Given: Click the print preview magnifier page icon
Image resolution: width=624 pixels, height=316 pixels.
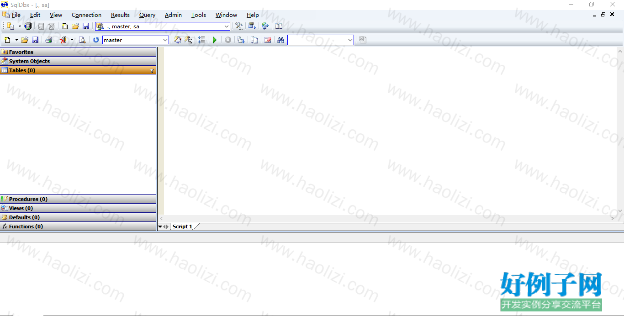Looking at the screenshot, I should point(82,40).
